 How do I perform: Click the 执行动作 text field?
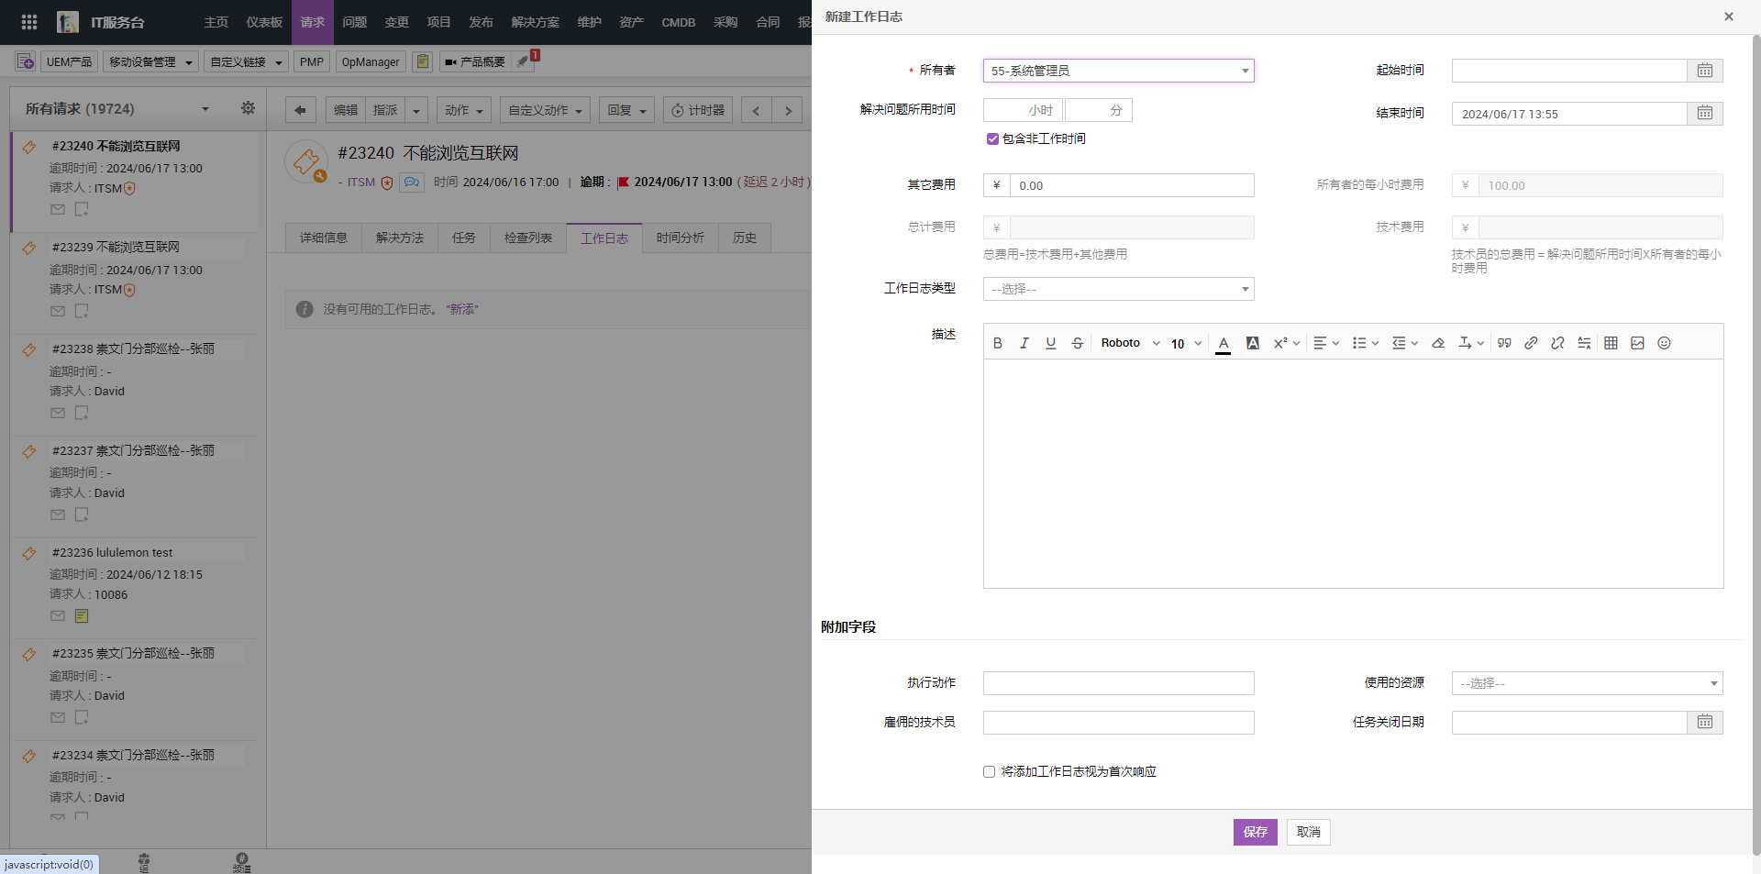pos(1118,683)
